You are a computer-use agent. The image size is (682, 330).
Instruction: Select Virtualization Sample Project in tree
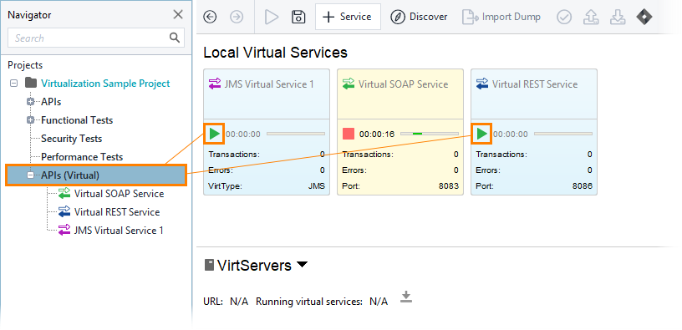pos(105,84)
